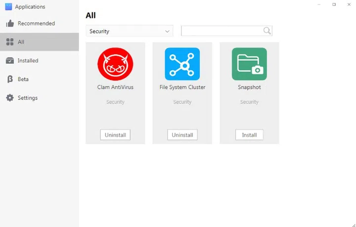Open the Snapshot app title link

click(x=249, y=88)
